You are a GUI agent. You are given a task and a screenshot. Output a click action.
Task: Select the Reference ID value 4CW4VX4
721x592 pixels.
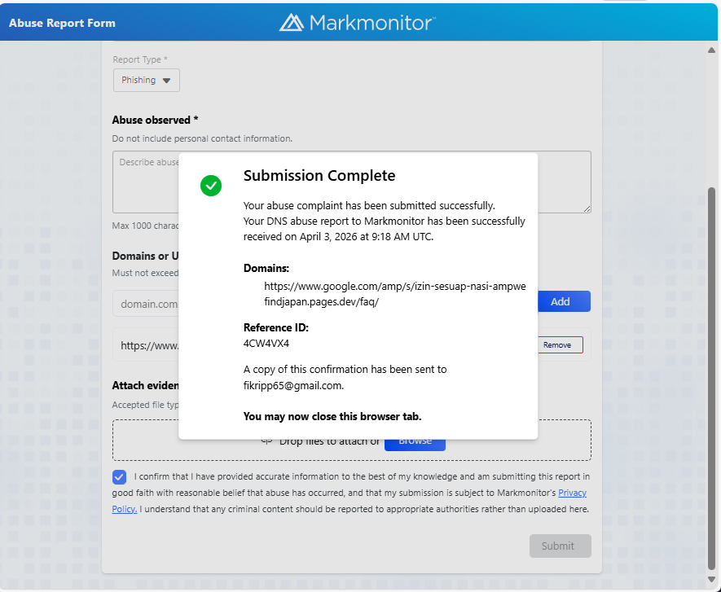266,344
